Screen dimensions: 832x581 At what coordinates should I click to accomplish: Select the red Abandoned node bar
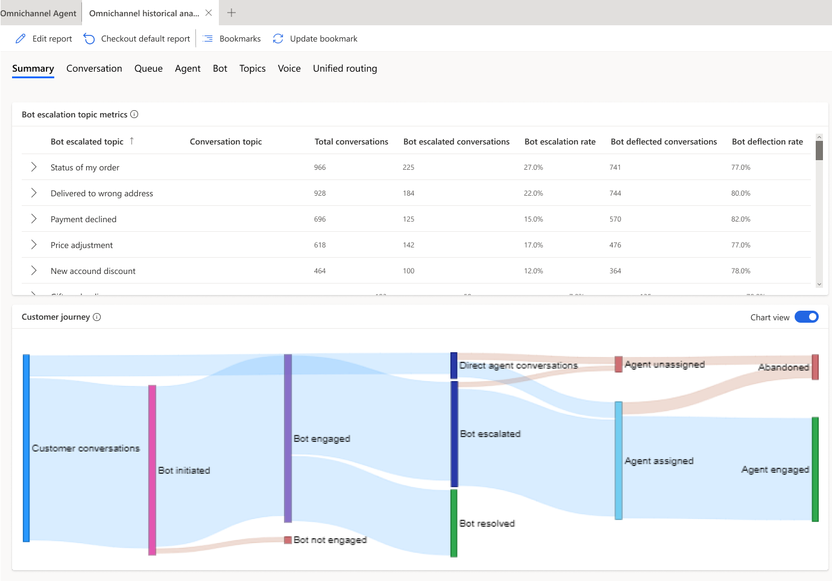pyautogui.click(x=815, y=367)
